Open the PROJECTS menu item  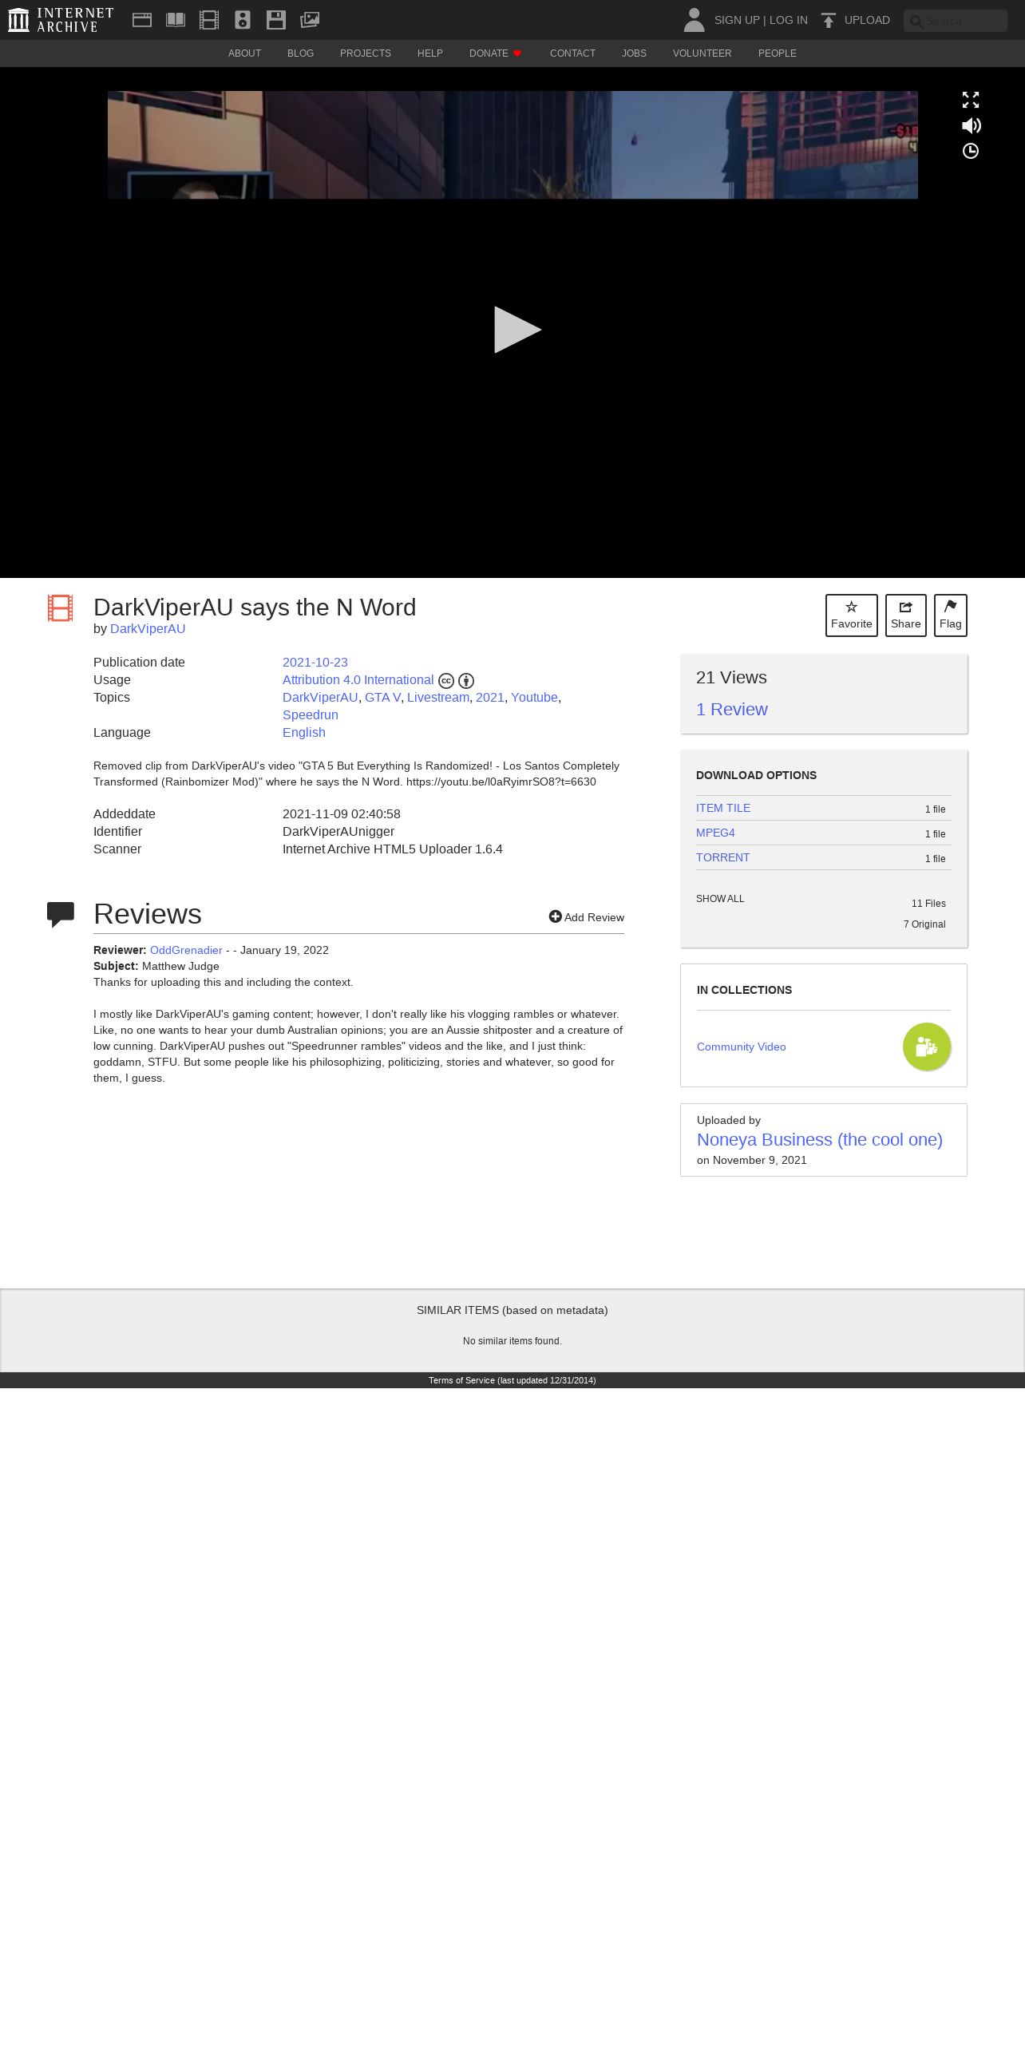tap(366, 53)
